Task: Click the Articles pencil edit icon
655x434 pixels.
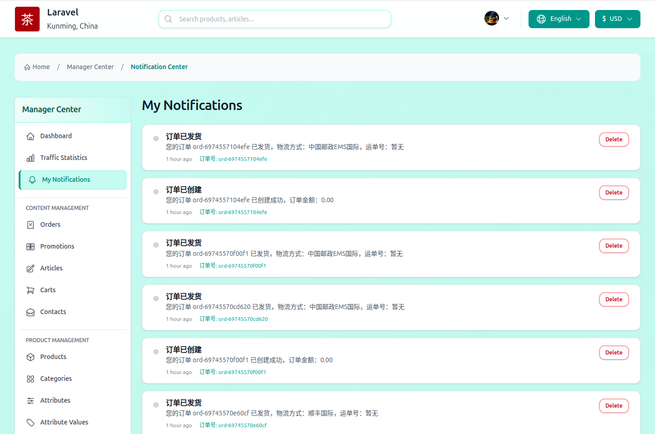Action: tap(30, 269)
